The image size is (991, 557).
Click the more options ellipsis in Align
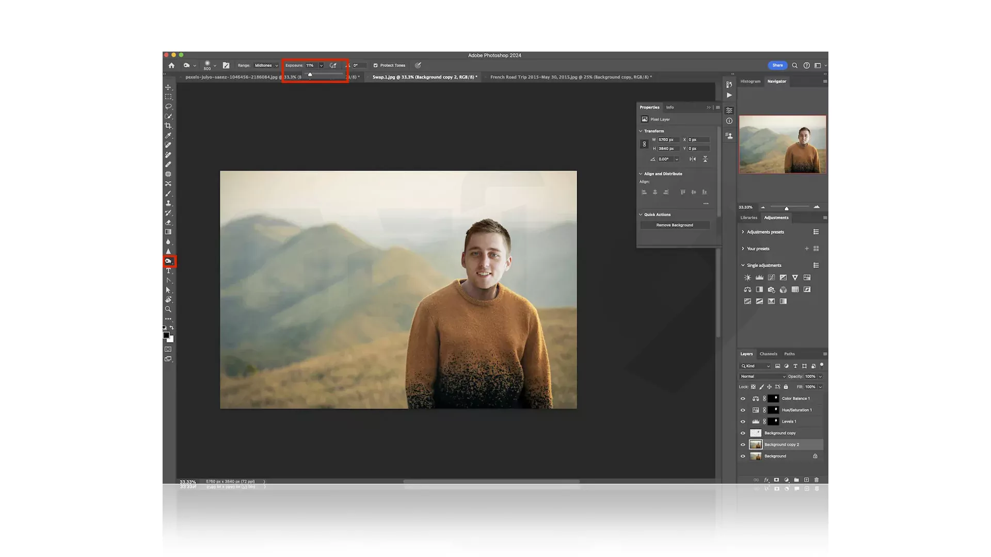click(x=706, y=203)
